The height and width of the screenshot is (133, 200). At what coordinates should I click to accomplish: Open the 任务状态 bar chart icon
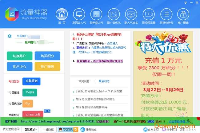[x=83, y=130]
